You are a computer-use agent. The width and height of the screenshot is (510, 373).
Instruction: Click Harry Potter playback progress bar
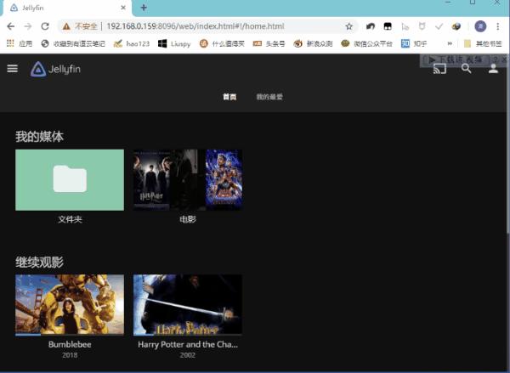[188, 334]
